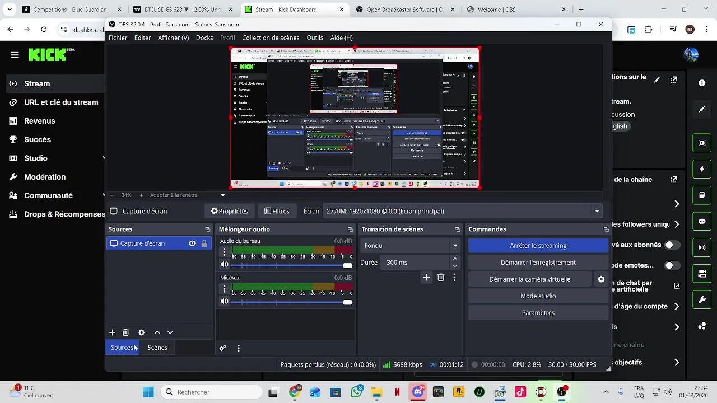717x403 pixels.
Task: Open Collection de scènes menu
Action: pos(271,38)
